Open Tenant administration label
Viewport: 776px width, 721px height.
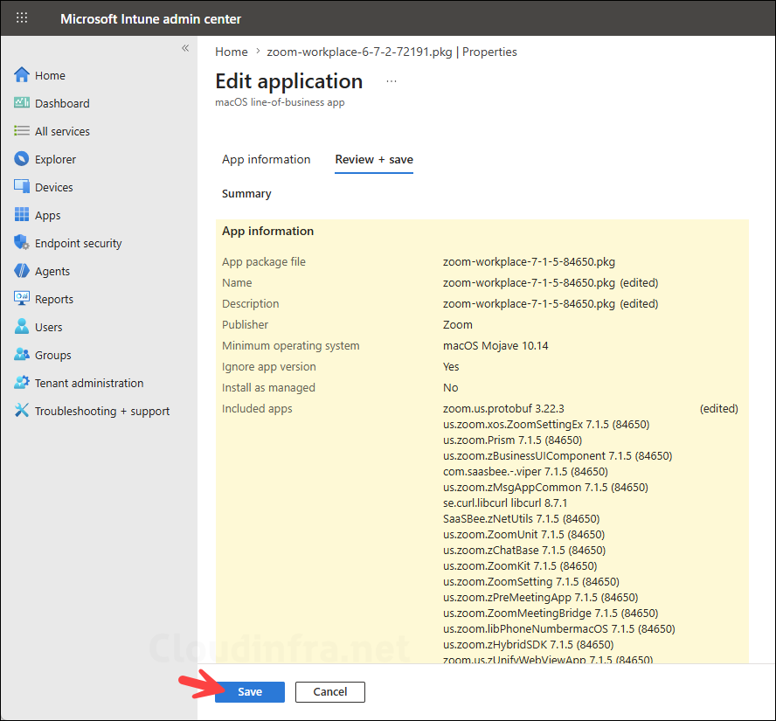89,383
